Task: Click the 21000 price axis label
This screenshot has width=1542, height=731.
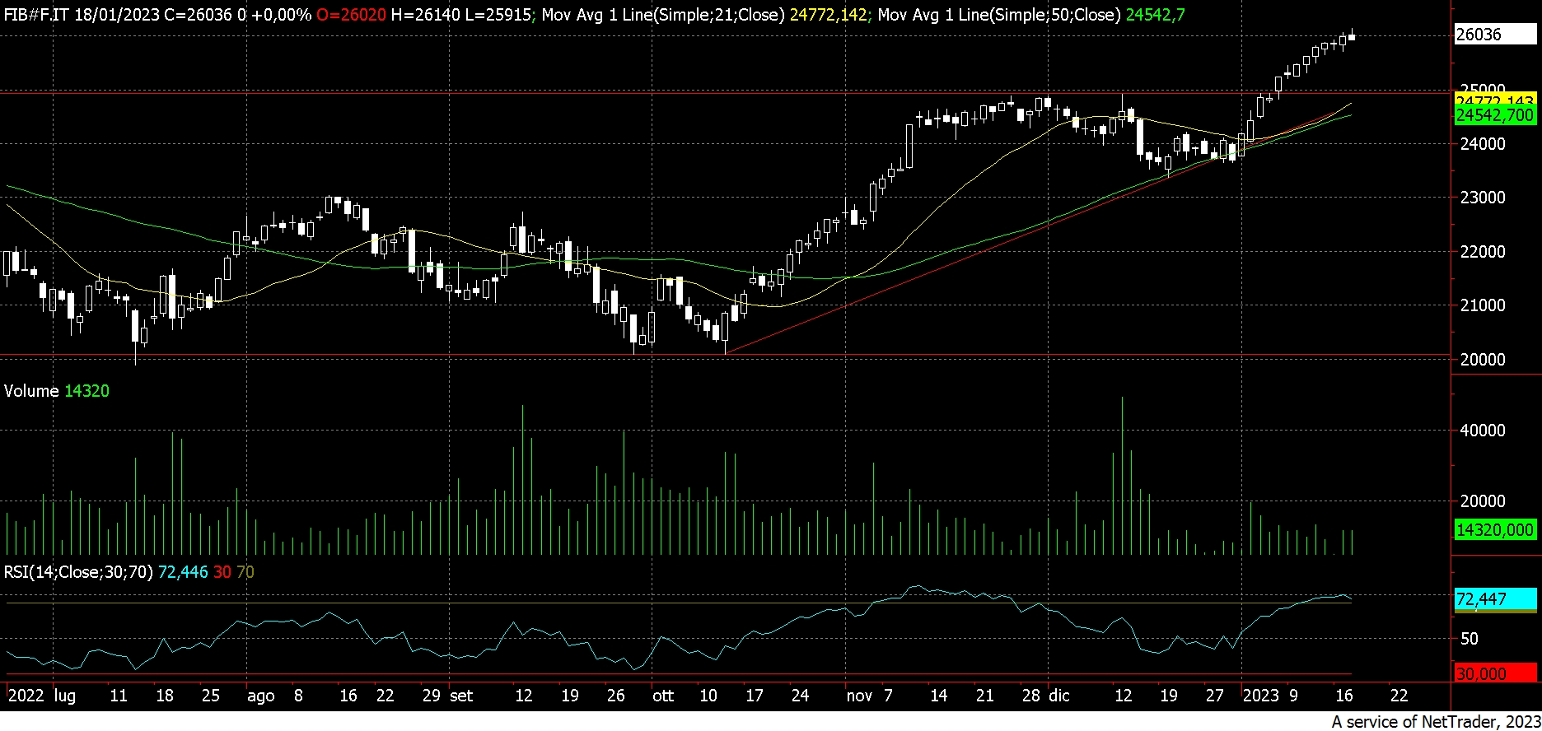Action: tap(1482, 305)
